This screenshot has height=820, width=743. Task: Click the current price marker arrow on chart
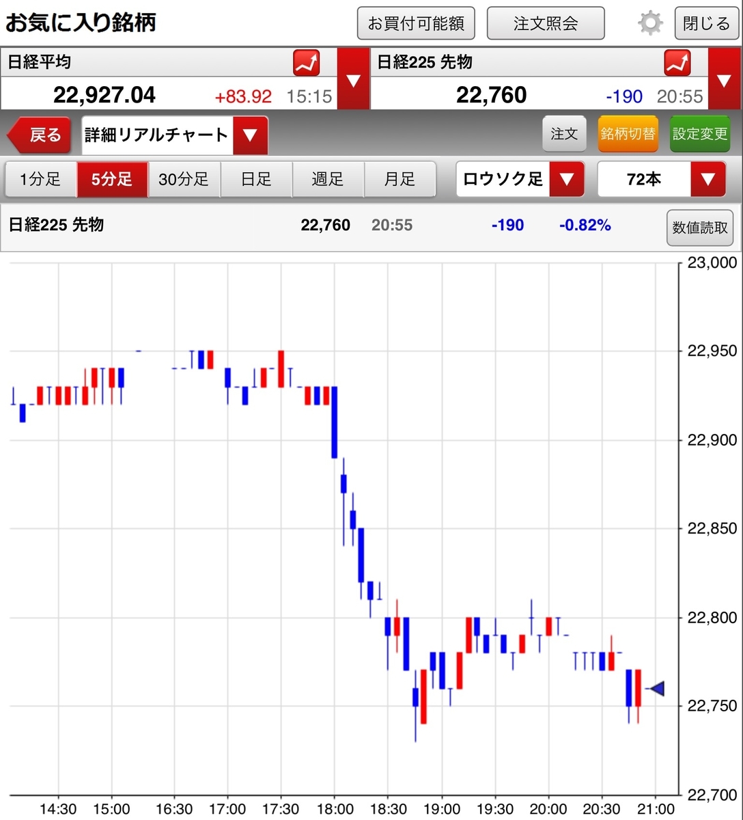(x=656, y=689)
